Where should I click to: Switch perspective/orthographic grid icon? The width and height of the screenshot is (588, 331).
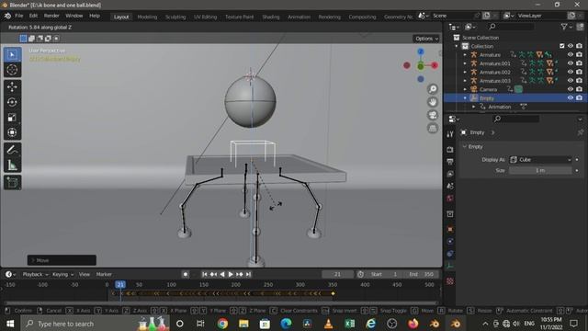pos(433,129)
